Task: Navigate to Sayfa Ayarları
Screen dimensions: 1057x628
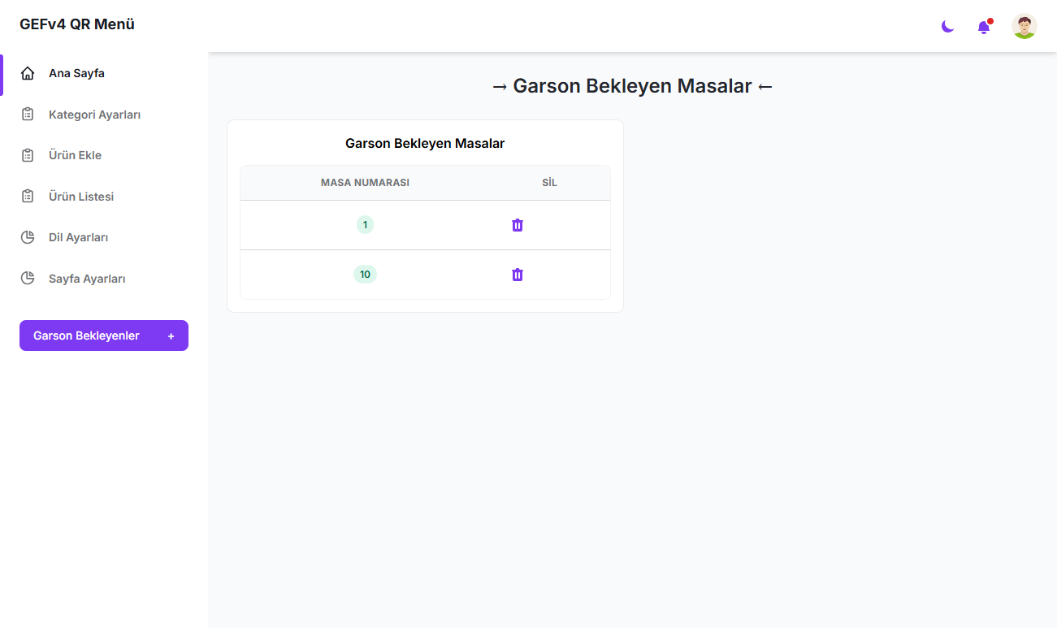Action: tap(87, 279)
